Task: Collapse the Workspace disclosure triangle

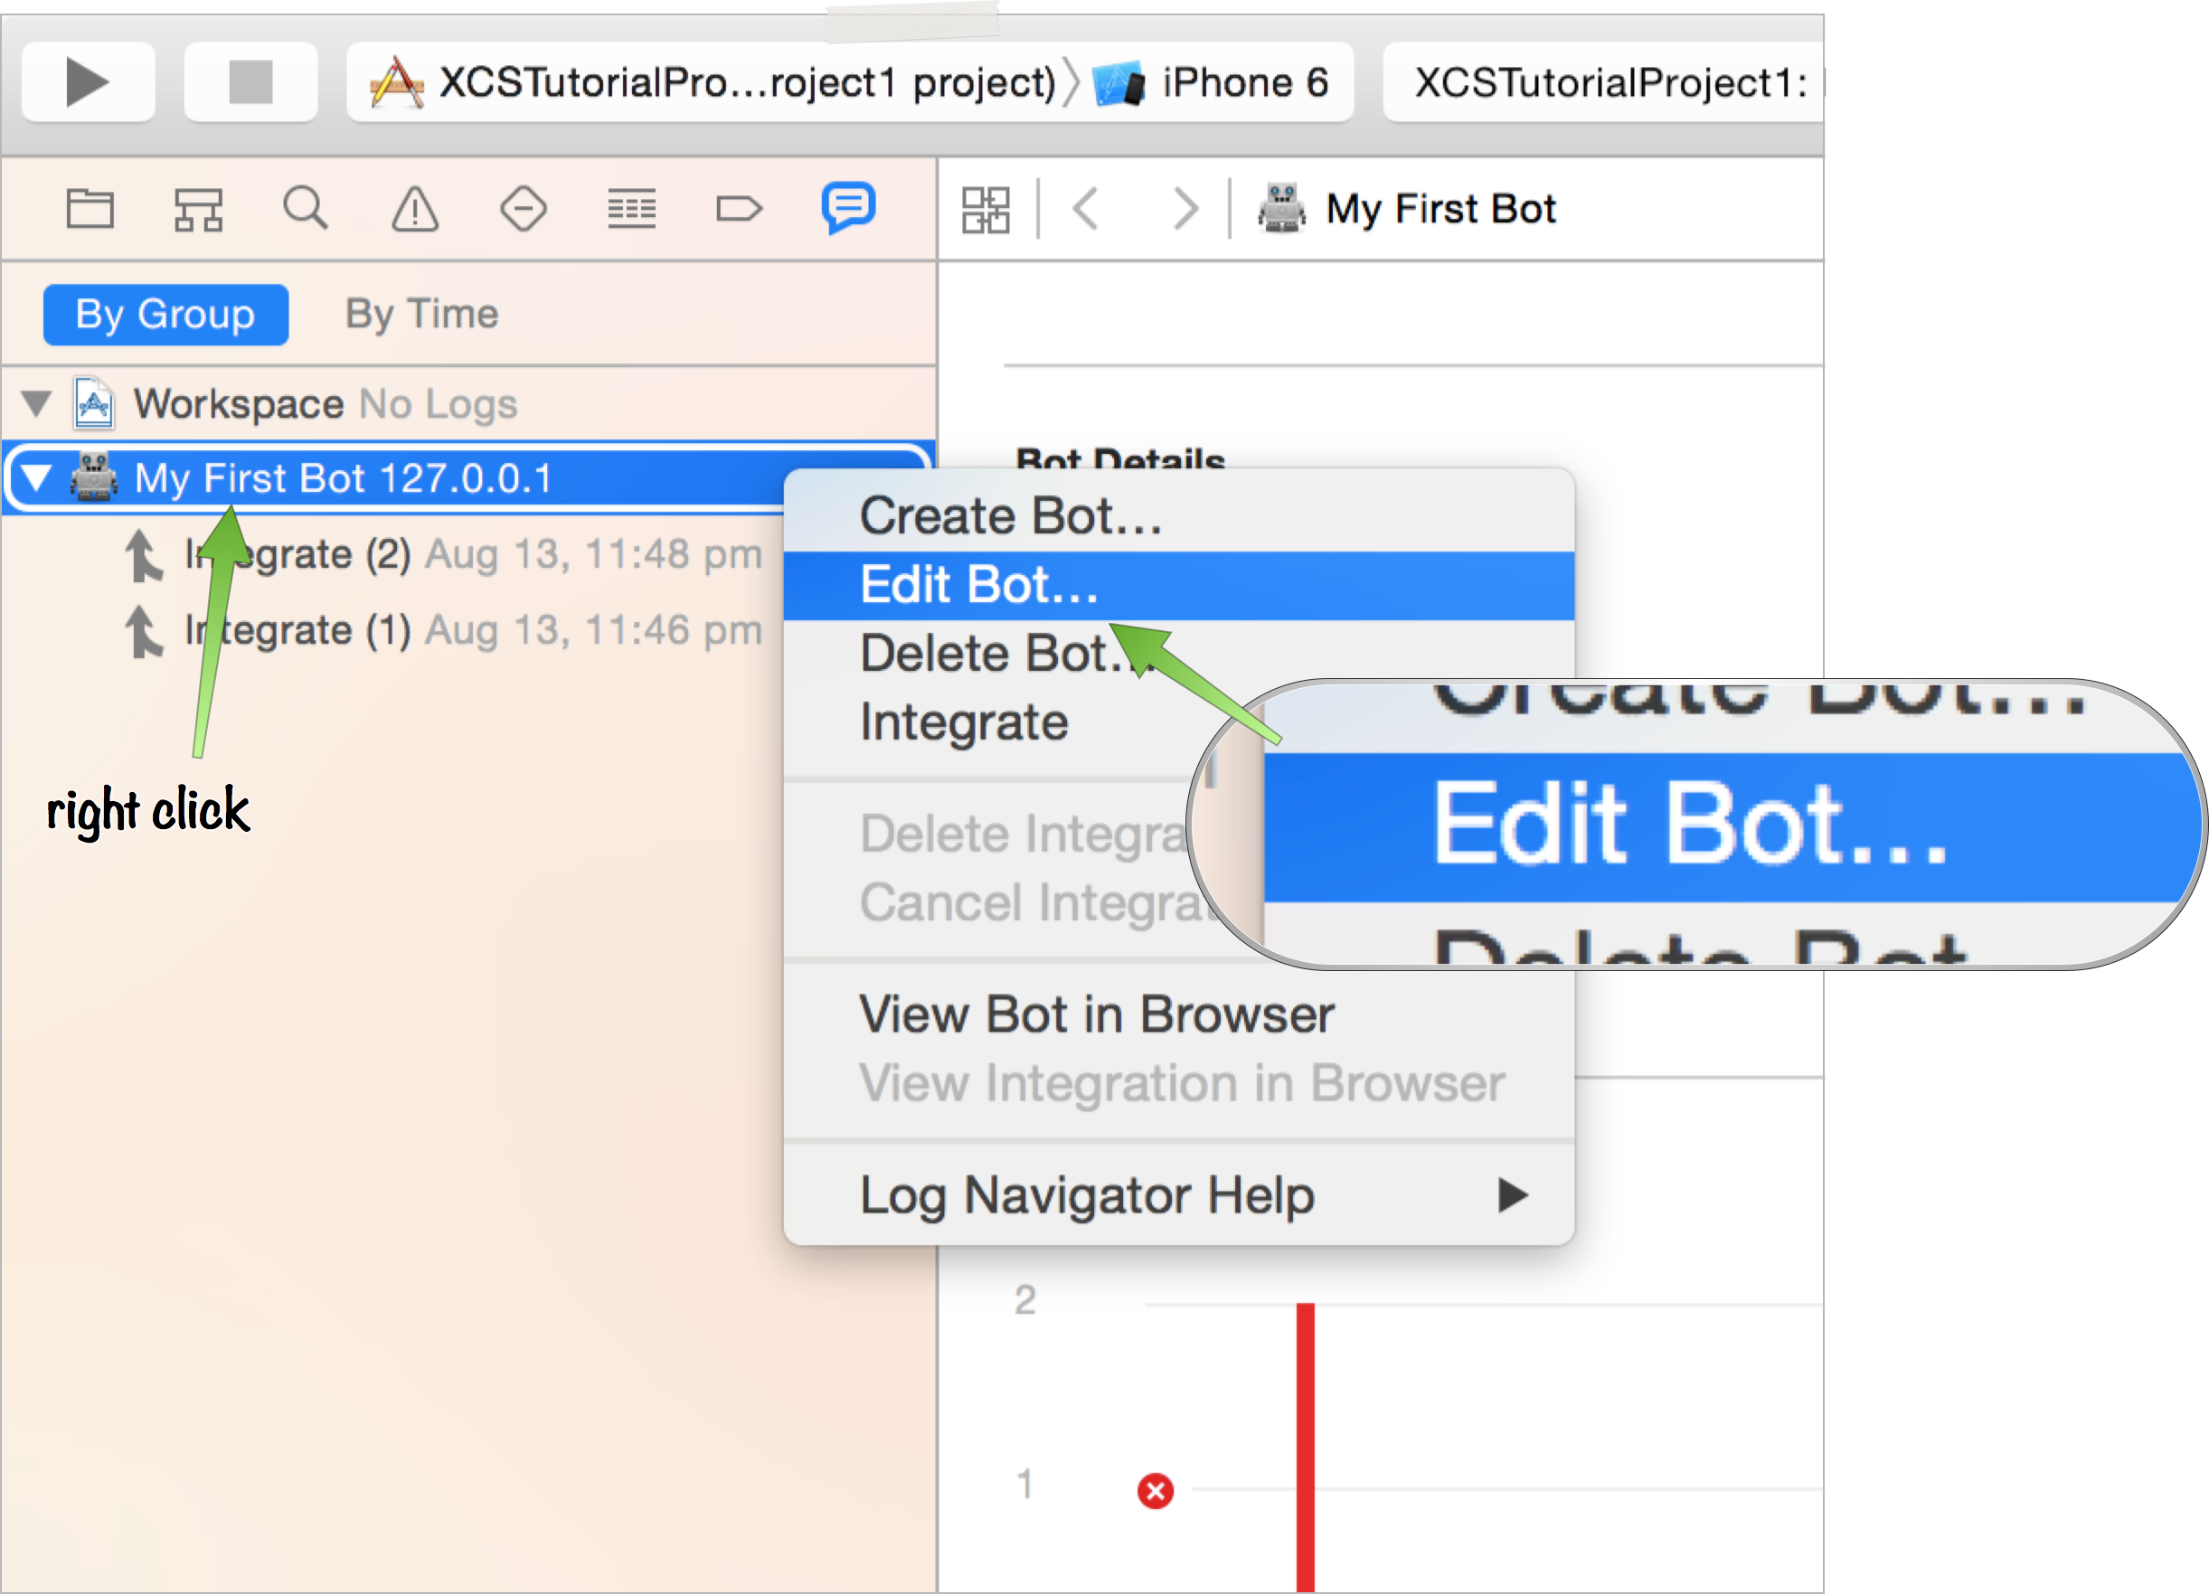Action: [x=36, y=403]
